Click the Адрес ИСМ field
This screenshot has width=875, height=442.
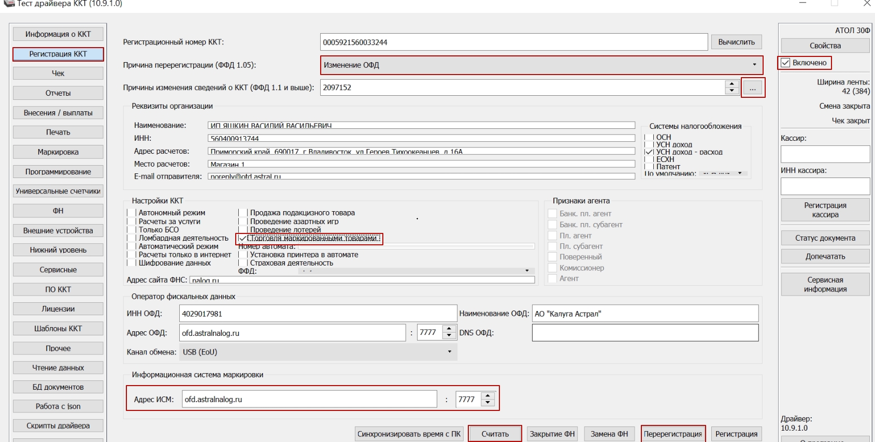pyautogui.click(x=310, y=399)
